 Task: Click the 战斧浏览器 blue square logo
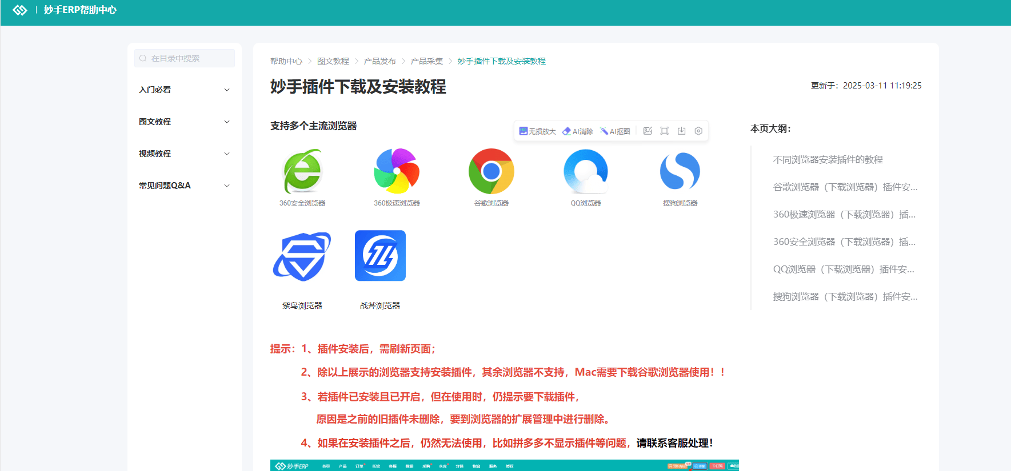coord(380,256)
